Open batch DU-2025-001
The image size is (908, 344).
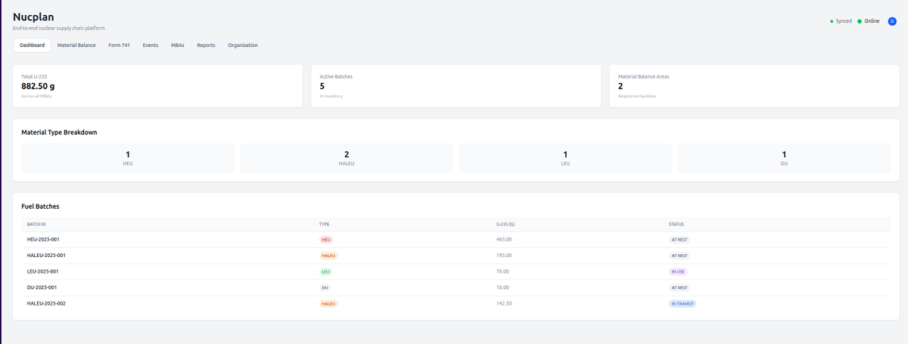click(42, 287)
